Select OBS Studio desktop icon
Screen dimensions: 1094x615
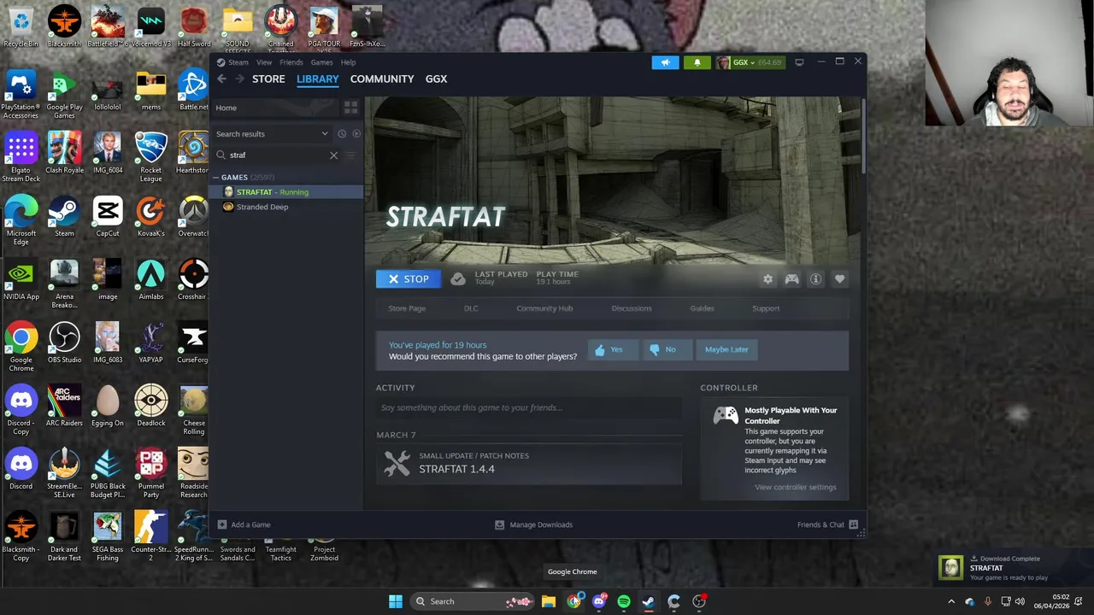click(64, 343)
